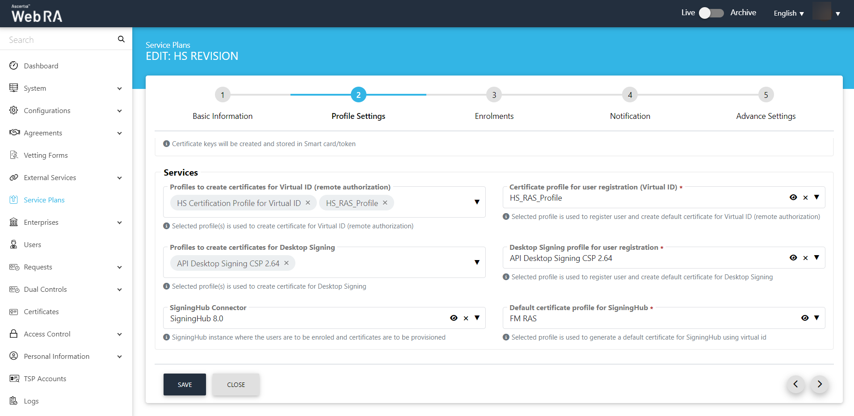View FM RAS profile via eye icon
The height and width of the screenshot is (416, 854).
point(804,318)
